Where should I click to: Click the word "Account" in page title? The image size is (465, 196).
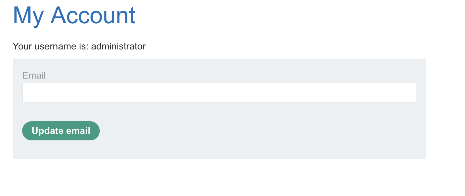click(x=93, y=15)
